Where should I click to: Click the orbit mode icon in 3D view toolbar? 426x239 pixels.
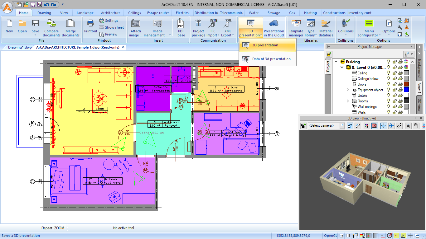(x=384, y=126)
